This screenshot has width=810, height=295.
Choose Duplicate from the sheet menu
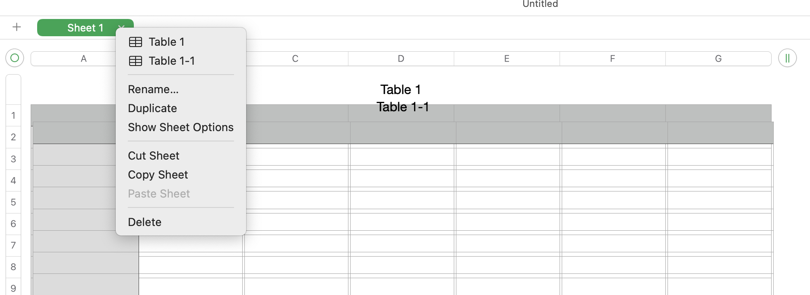[152, 108]
